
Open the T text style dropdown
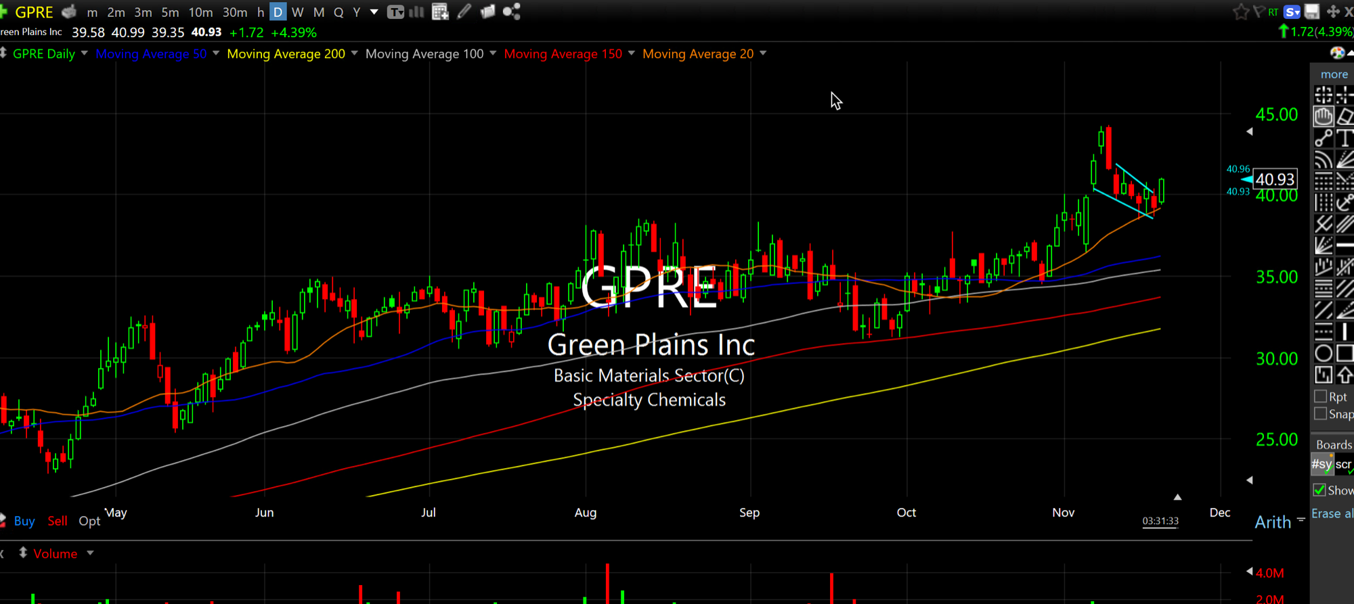395,11
